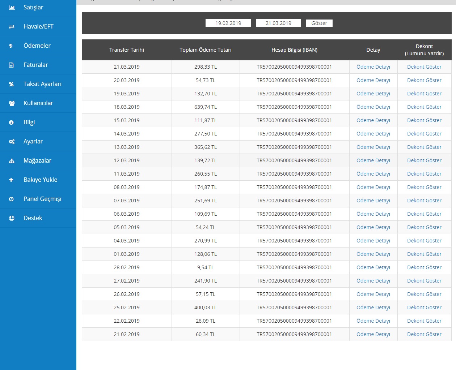Open Ödeme Detayı for 14.03.2019
The width and height of the screenshot is (456, 370).
pos(373,134)
